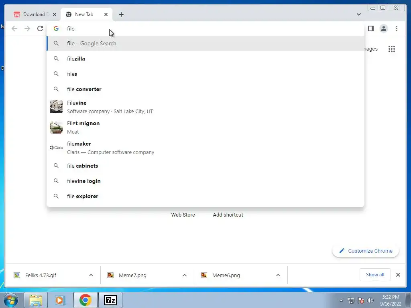This screenshot has width=411, height=308.
Task: Select the Filet mignon suggestion
Action: (205, 127)
